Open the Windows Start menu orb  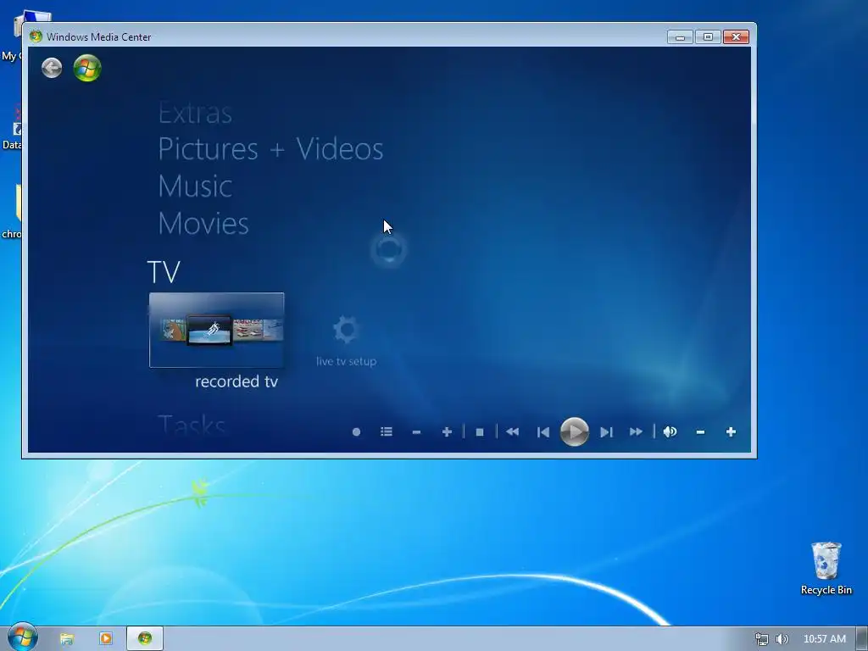tap(22, 637)
